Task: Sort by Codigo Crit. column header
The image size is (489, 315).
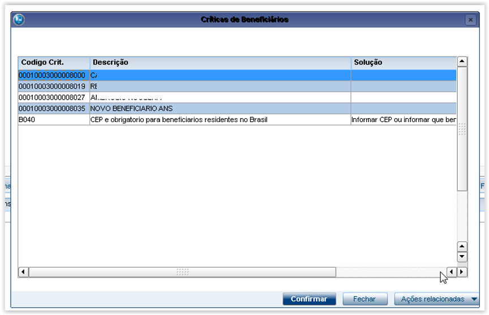Action: (x=54, y=63)
